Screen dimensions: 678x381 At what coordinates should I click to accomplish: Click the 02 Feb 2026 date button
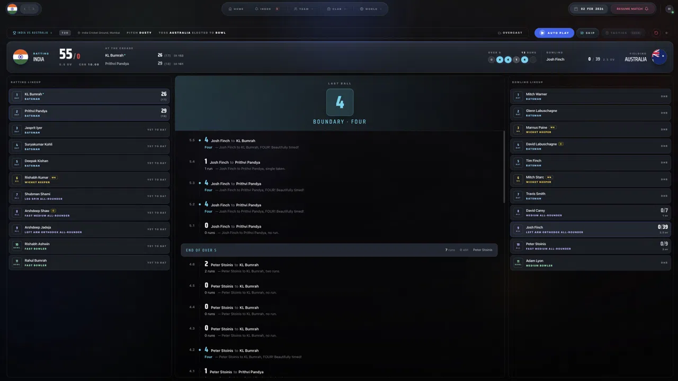point(589,9)
